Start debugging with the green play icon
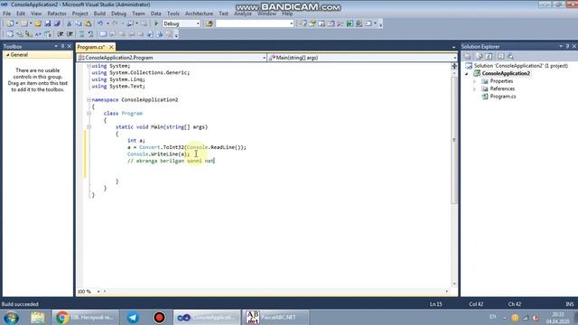578x325 pixels. coord(156,23)
